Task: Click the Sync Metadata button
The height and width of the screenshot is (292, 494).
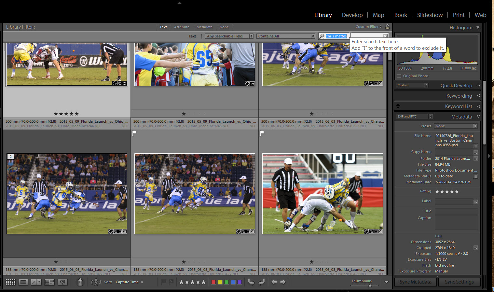Action: [415, 282]
